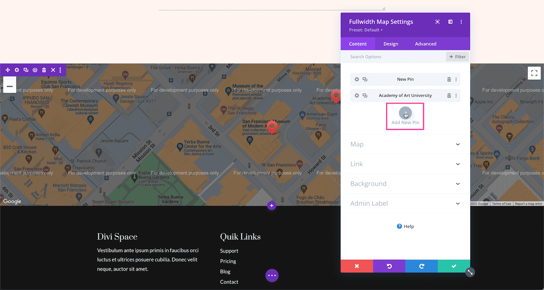Delete the module using the trash icon
Viewport: 544px width, 290px height.
44,70
